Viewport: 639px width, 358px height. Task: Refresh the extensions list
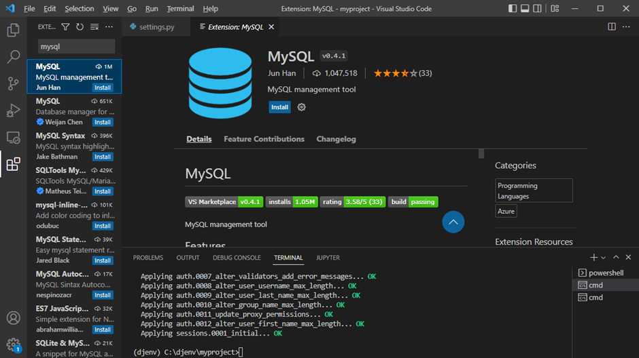(x=80, y=27)
